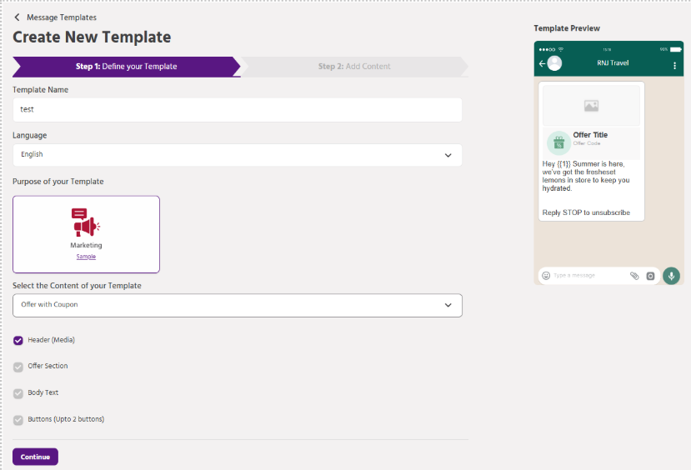Open the three-dot menu in the preview header
Viewport: 691px width, 470px height.
pyautogui.click(x=674, y=64)
